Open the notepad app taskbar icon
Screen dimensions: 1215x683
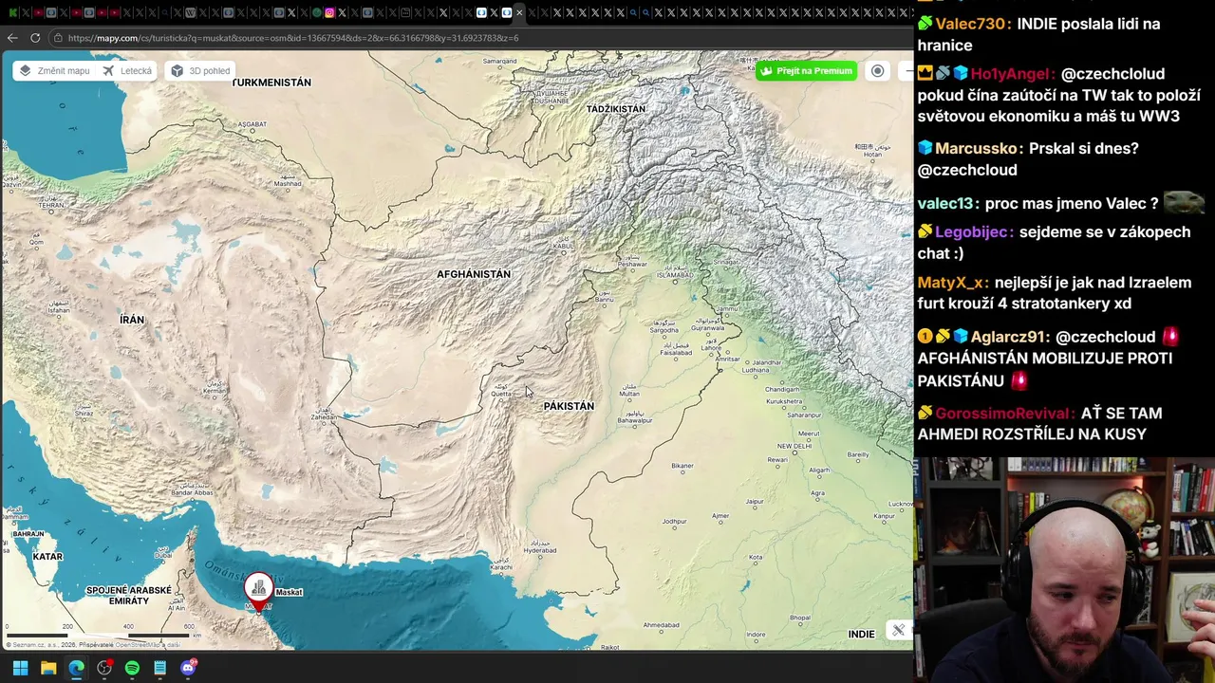point(160,668)
